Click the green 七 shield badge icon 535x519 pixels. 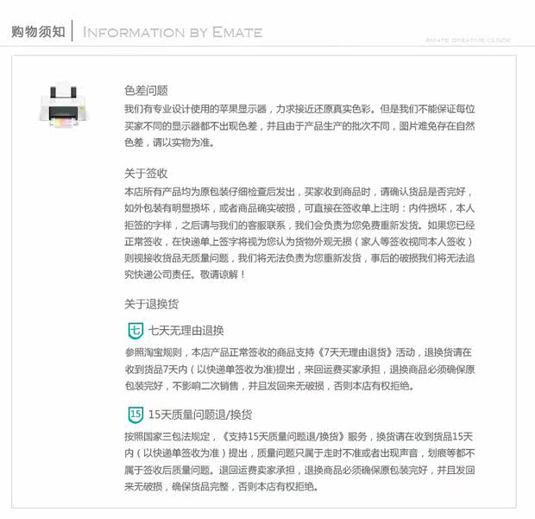coord(135,331)
